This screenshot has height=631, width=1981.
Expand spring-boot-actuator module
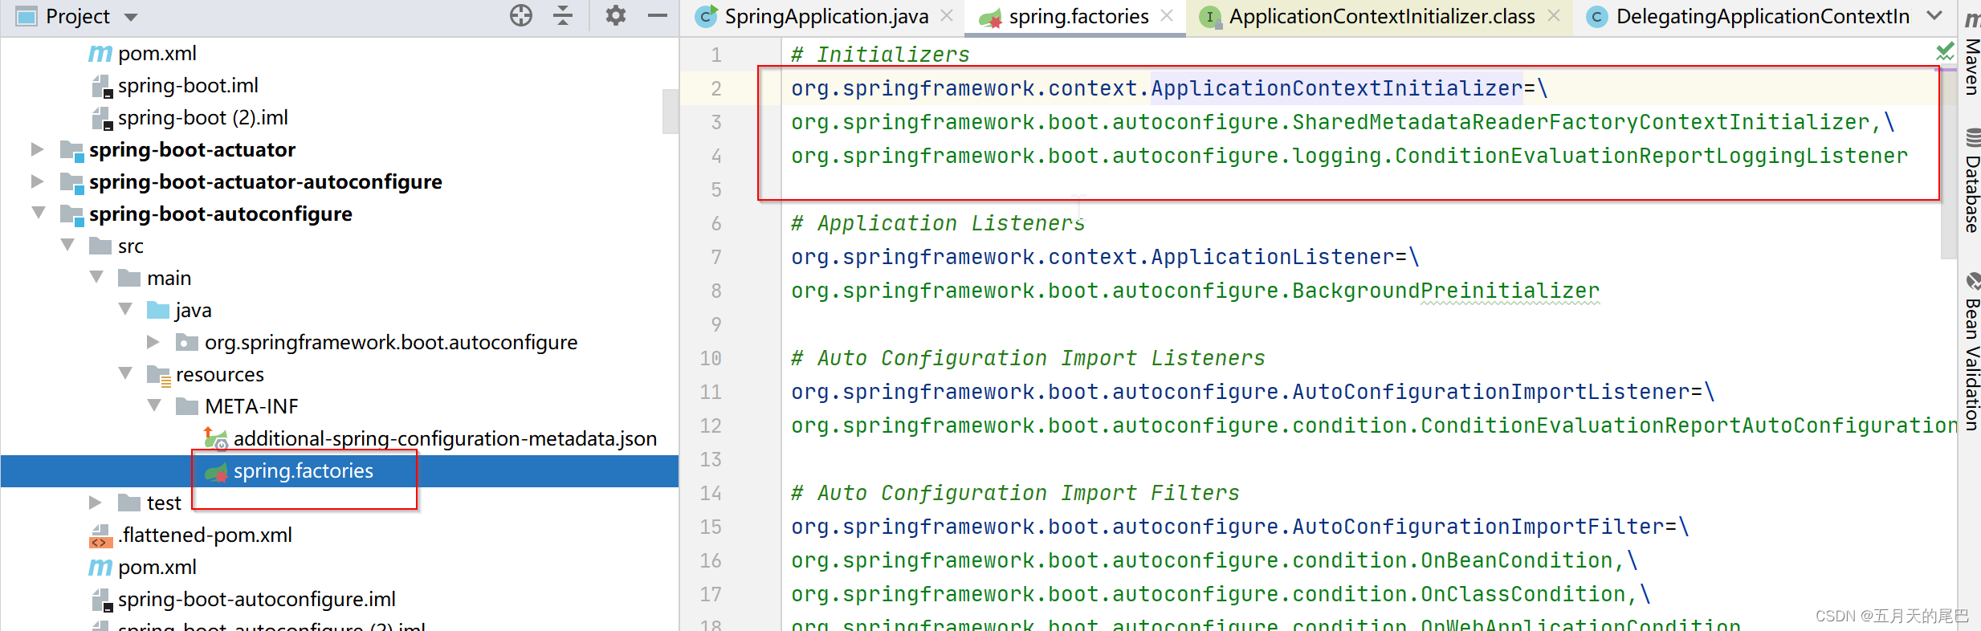(37, 149)
